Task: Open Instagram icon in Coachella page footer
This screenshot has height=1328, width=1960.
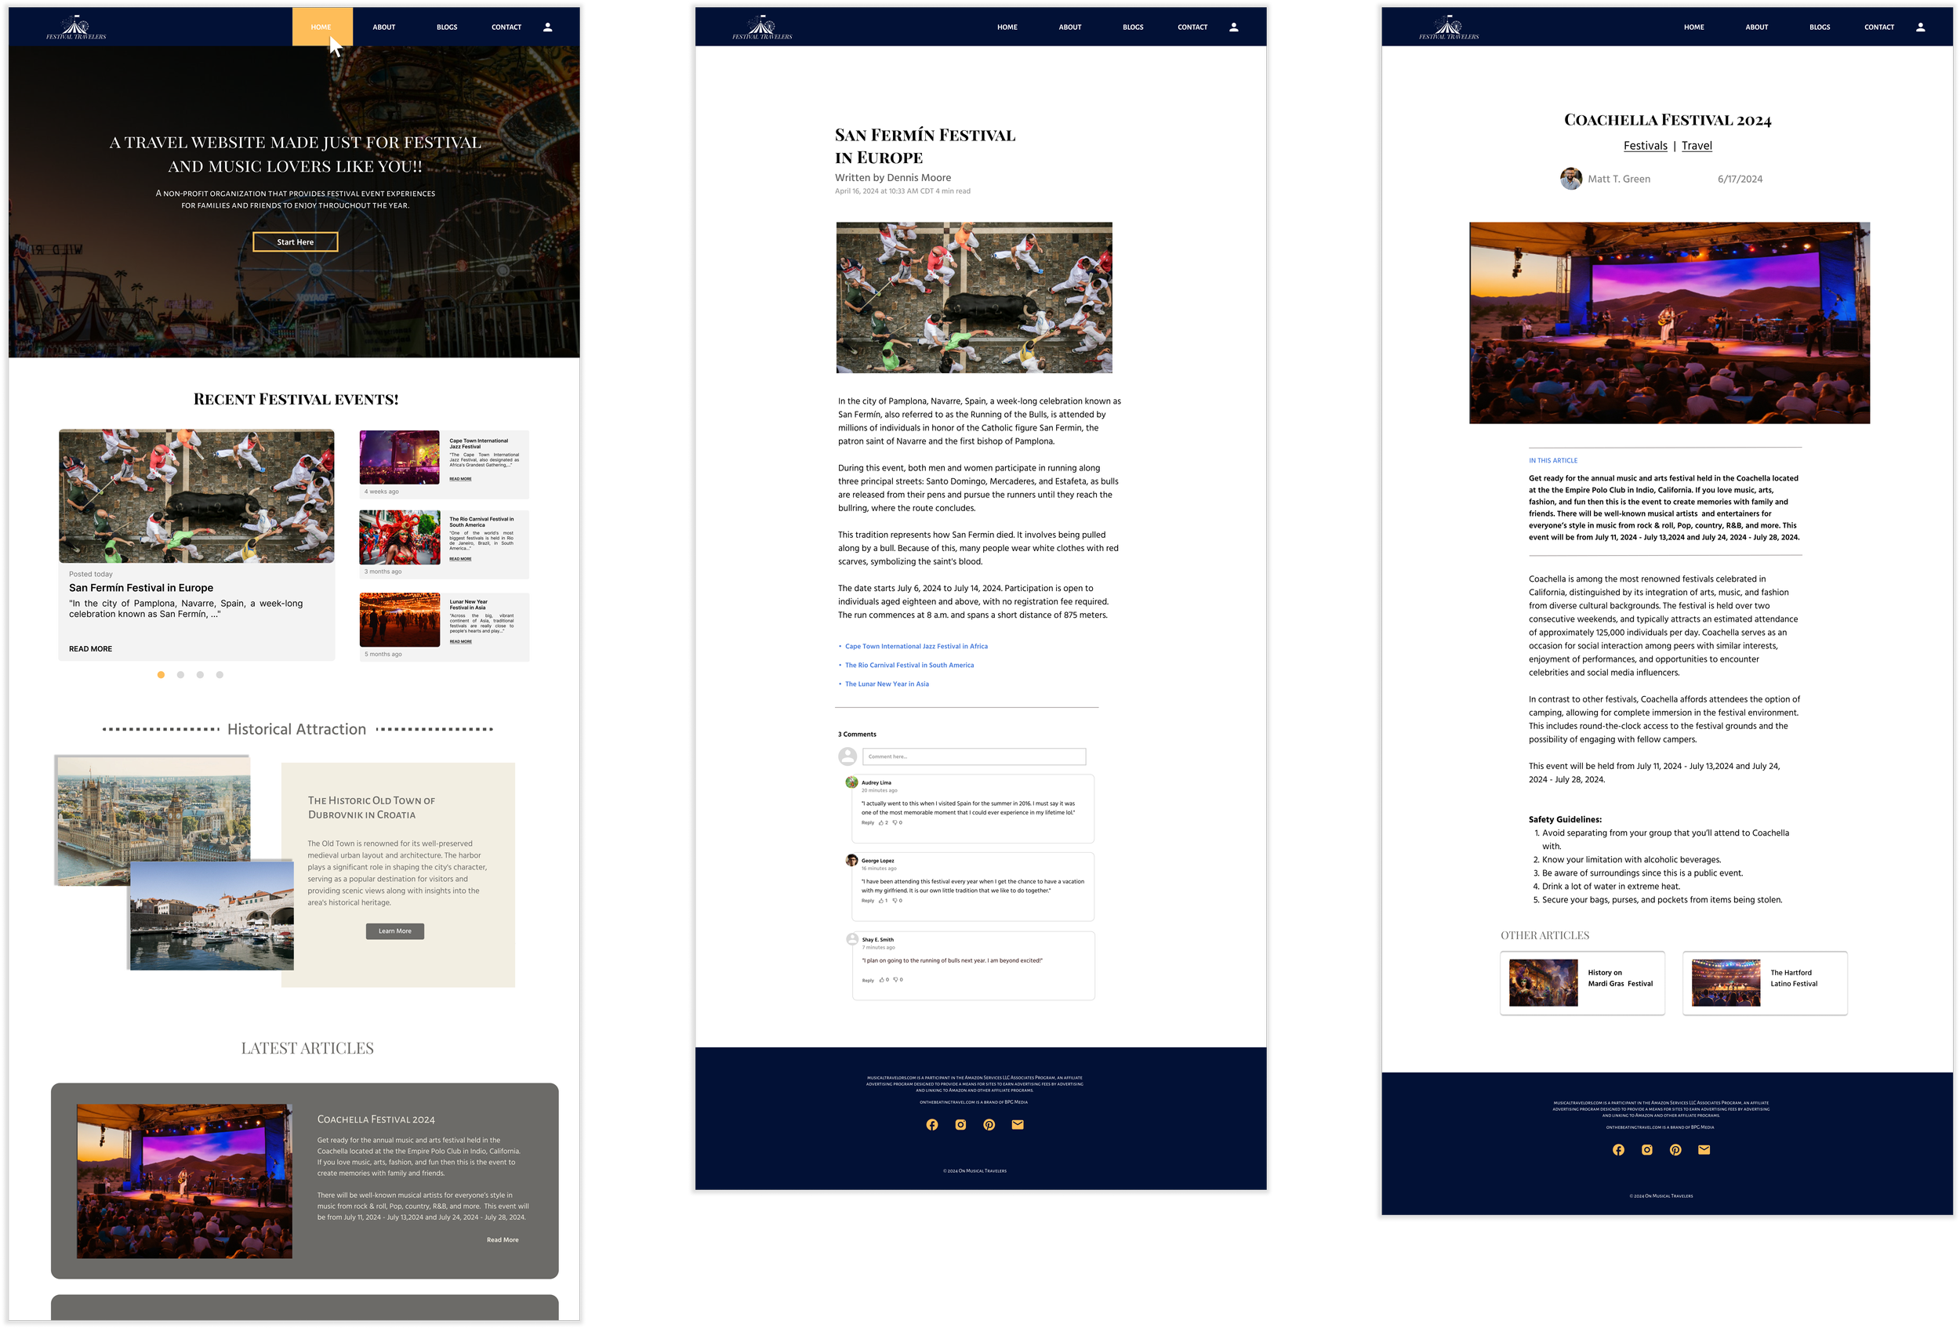Action: click(x=1646, y=1150)
